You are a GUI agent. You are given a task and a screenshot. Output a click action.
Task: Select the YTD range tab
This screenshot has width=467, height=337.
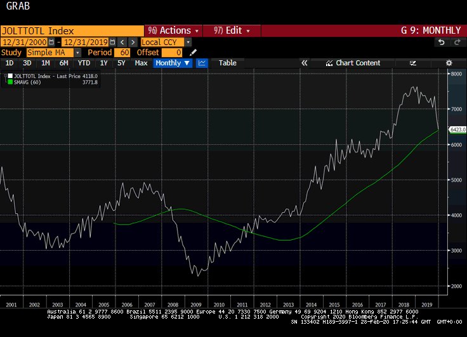(x=84, y=63)
